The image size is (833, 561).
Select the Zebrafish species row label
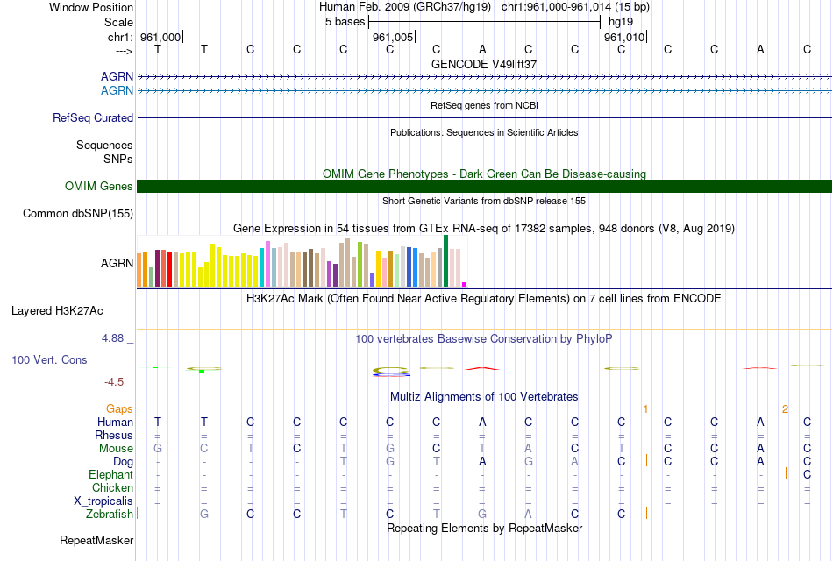pyautogui.click(x=110, y=514)
